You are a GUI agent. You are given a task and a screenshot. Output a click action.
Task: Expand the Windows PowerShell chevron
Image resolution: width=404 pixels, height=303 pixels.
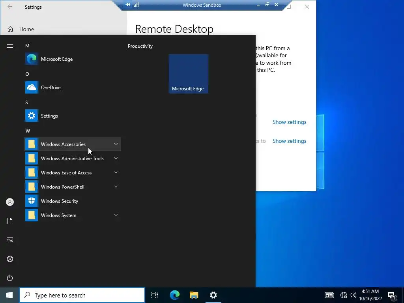[x=116, y=187]
